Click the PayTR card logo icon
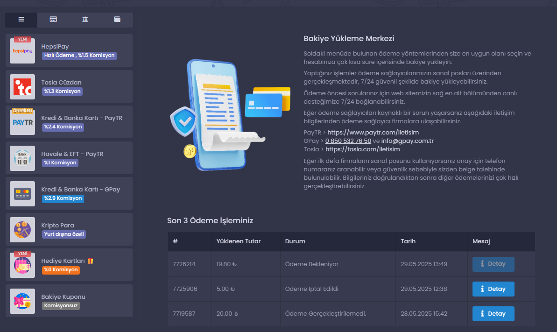 [x=22, y=122]
